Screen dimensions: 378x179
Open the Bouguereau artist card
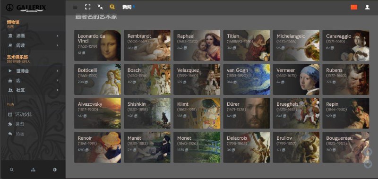(346, 147)
